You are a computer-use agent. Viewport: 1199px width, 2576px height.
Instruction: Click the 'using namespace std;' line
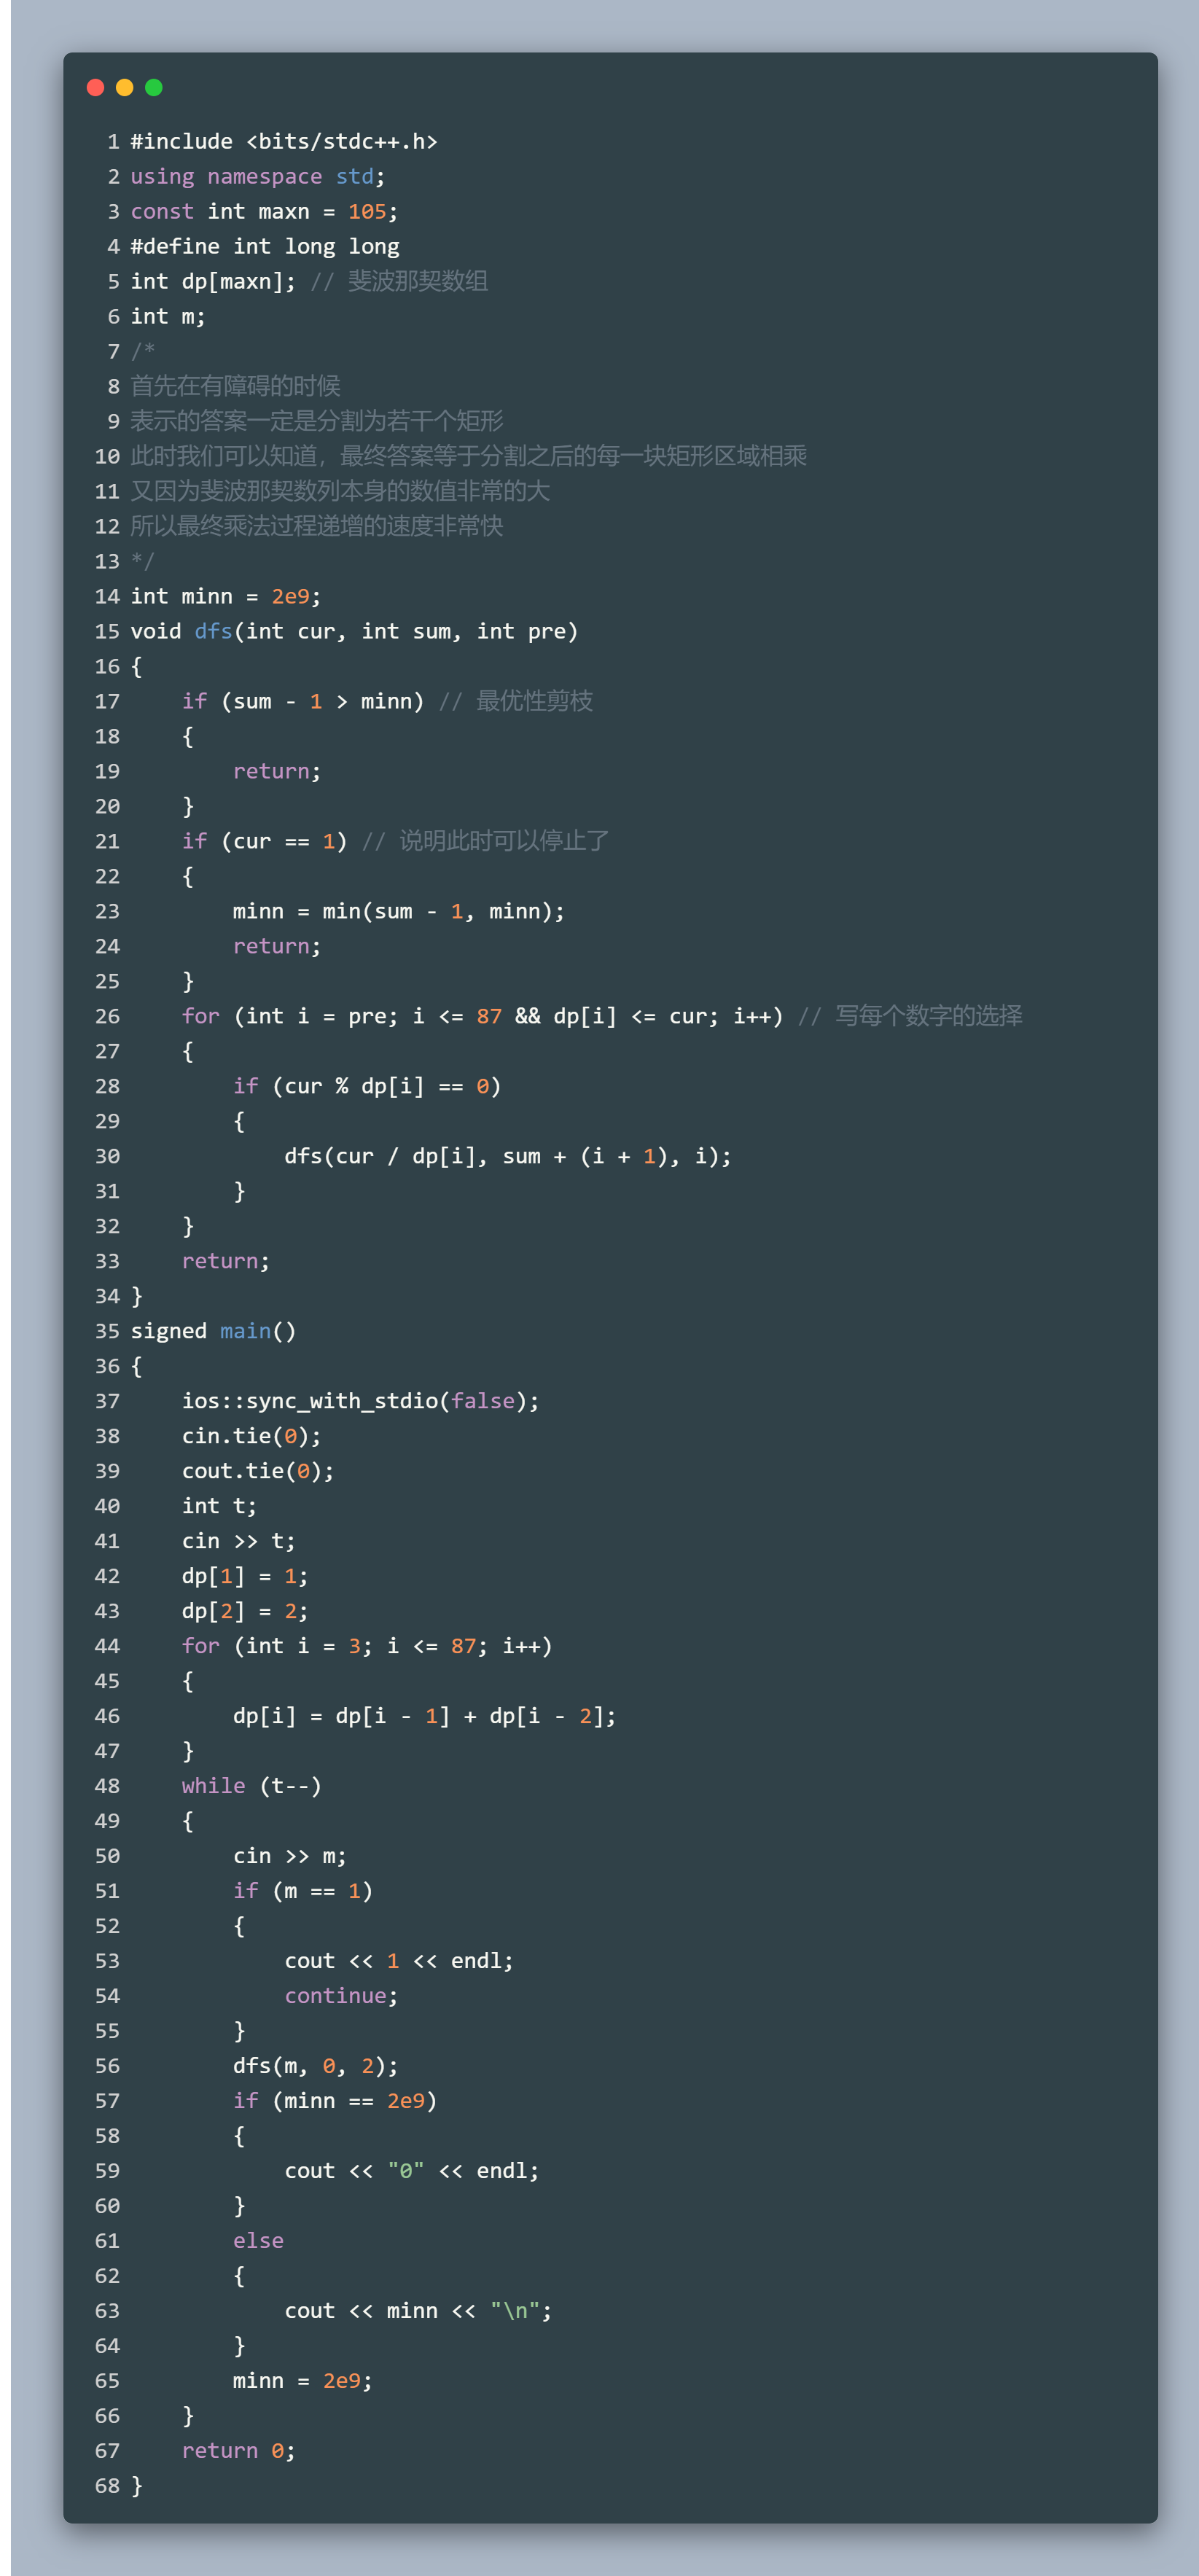coord(257,177)
